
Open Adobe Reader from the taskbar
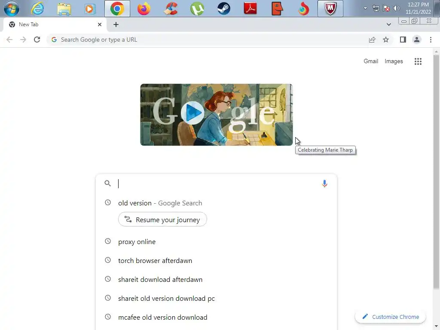[x=251, y=9]
